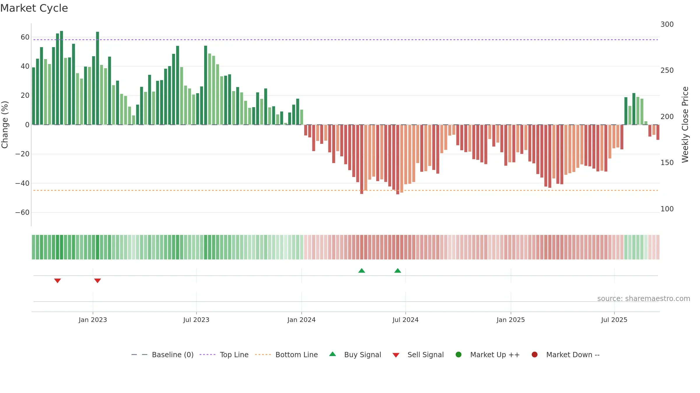Image resolution: width=700 pixels, height=393 pixels.
Task: Click the 150 tick on right axis
Action: pos(667,163)
